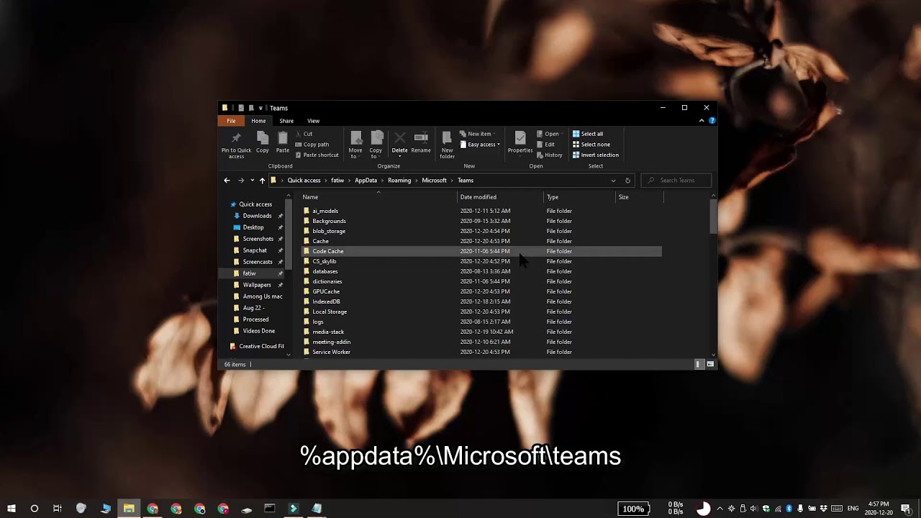Click Paste shortcut
This screenshot has width=921, height=518.
[317, 155]
